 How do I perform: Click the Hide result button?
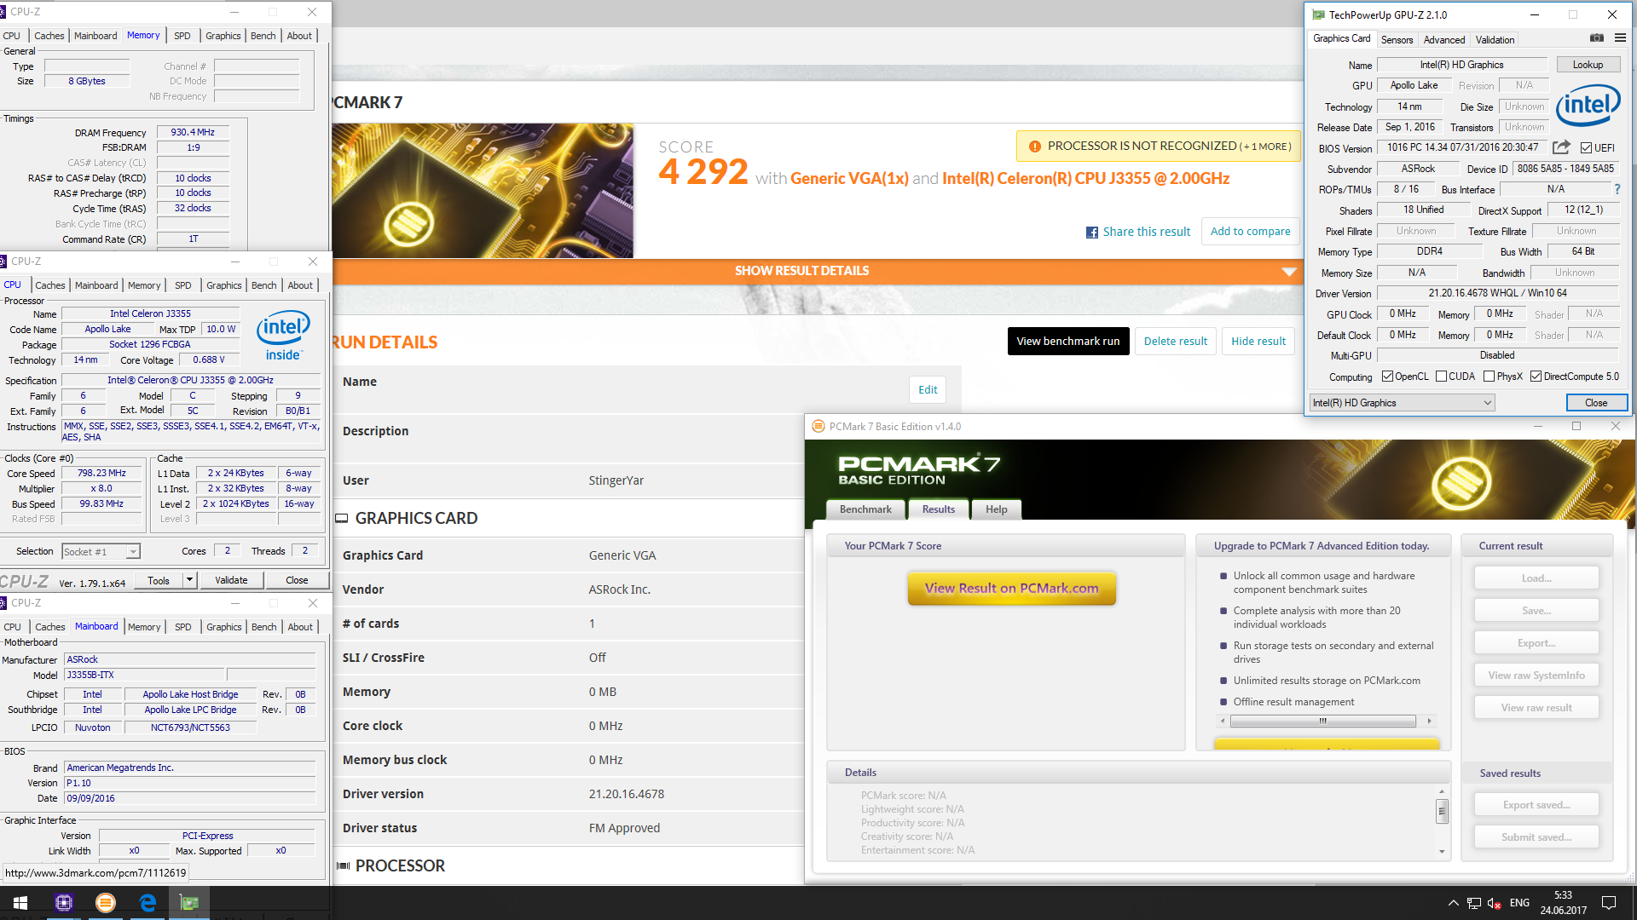point(1258,341)
